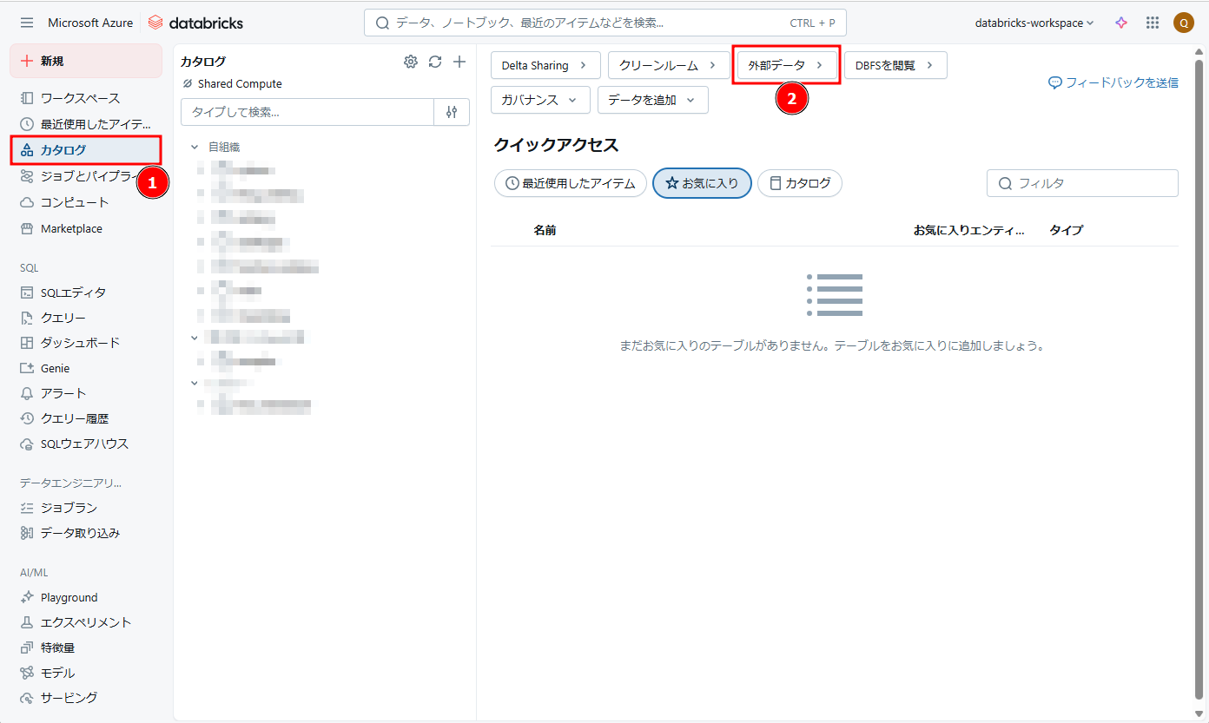Click the plus icon to add catalog

(x=460, y=62)
